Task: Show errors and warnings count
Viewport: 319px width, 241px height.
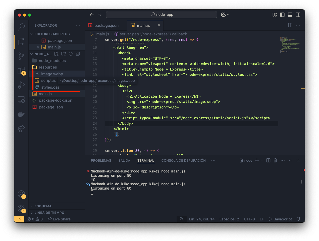Action: coord(35,219)
